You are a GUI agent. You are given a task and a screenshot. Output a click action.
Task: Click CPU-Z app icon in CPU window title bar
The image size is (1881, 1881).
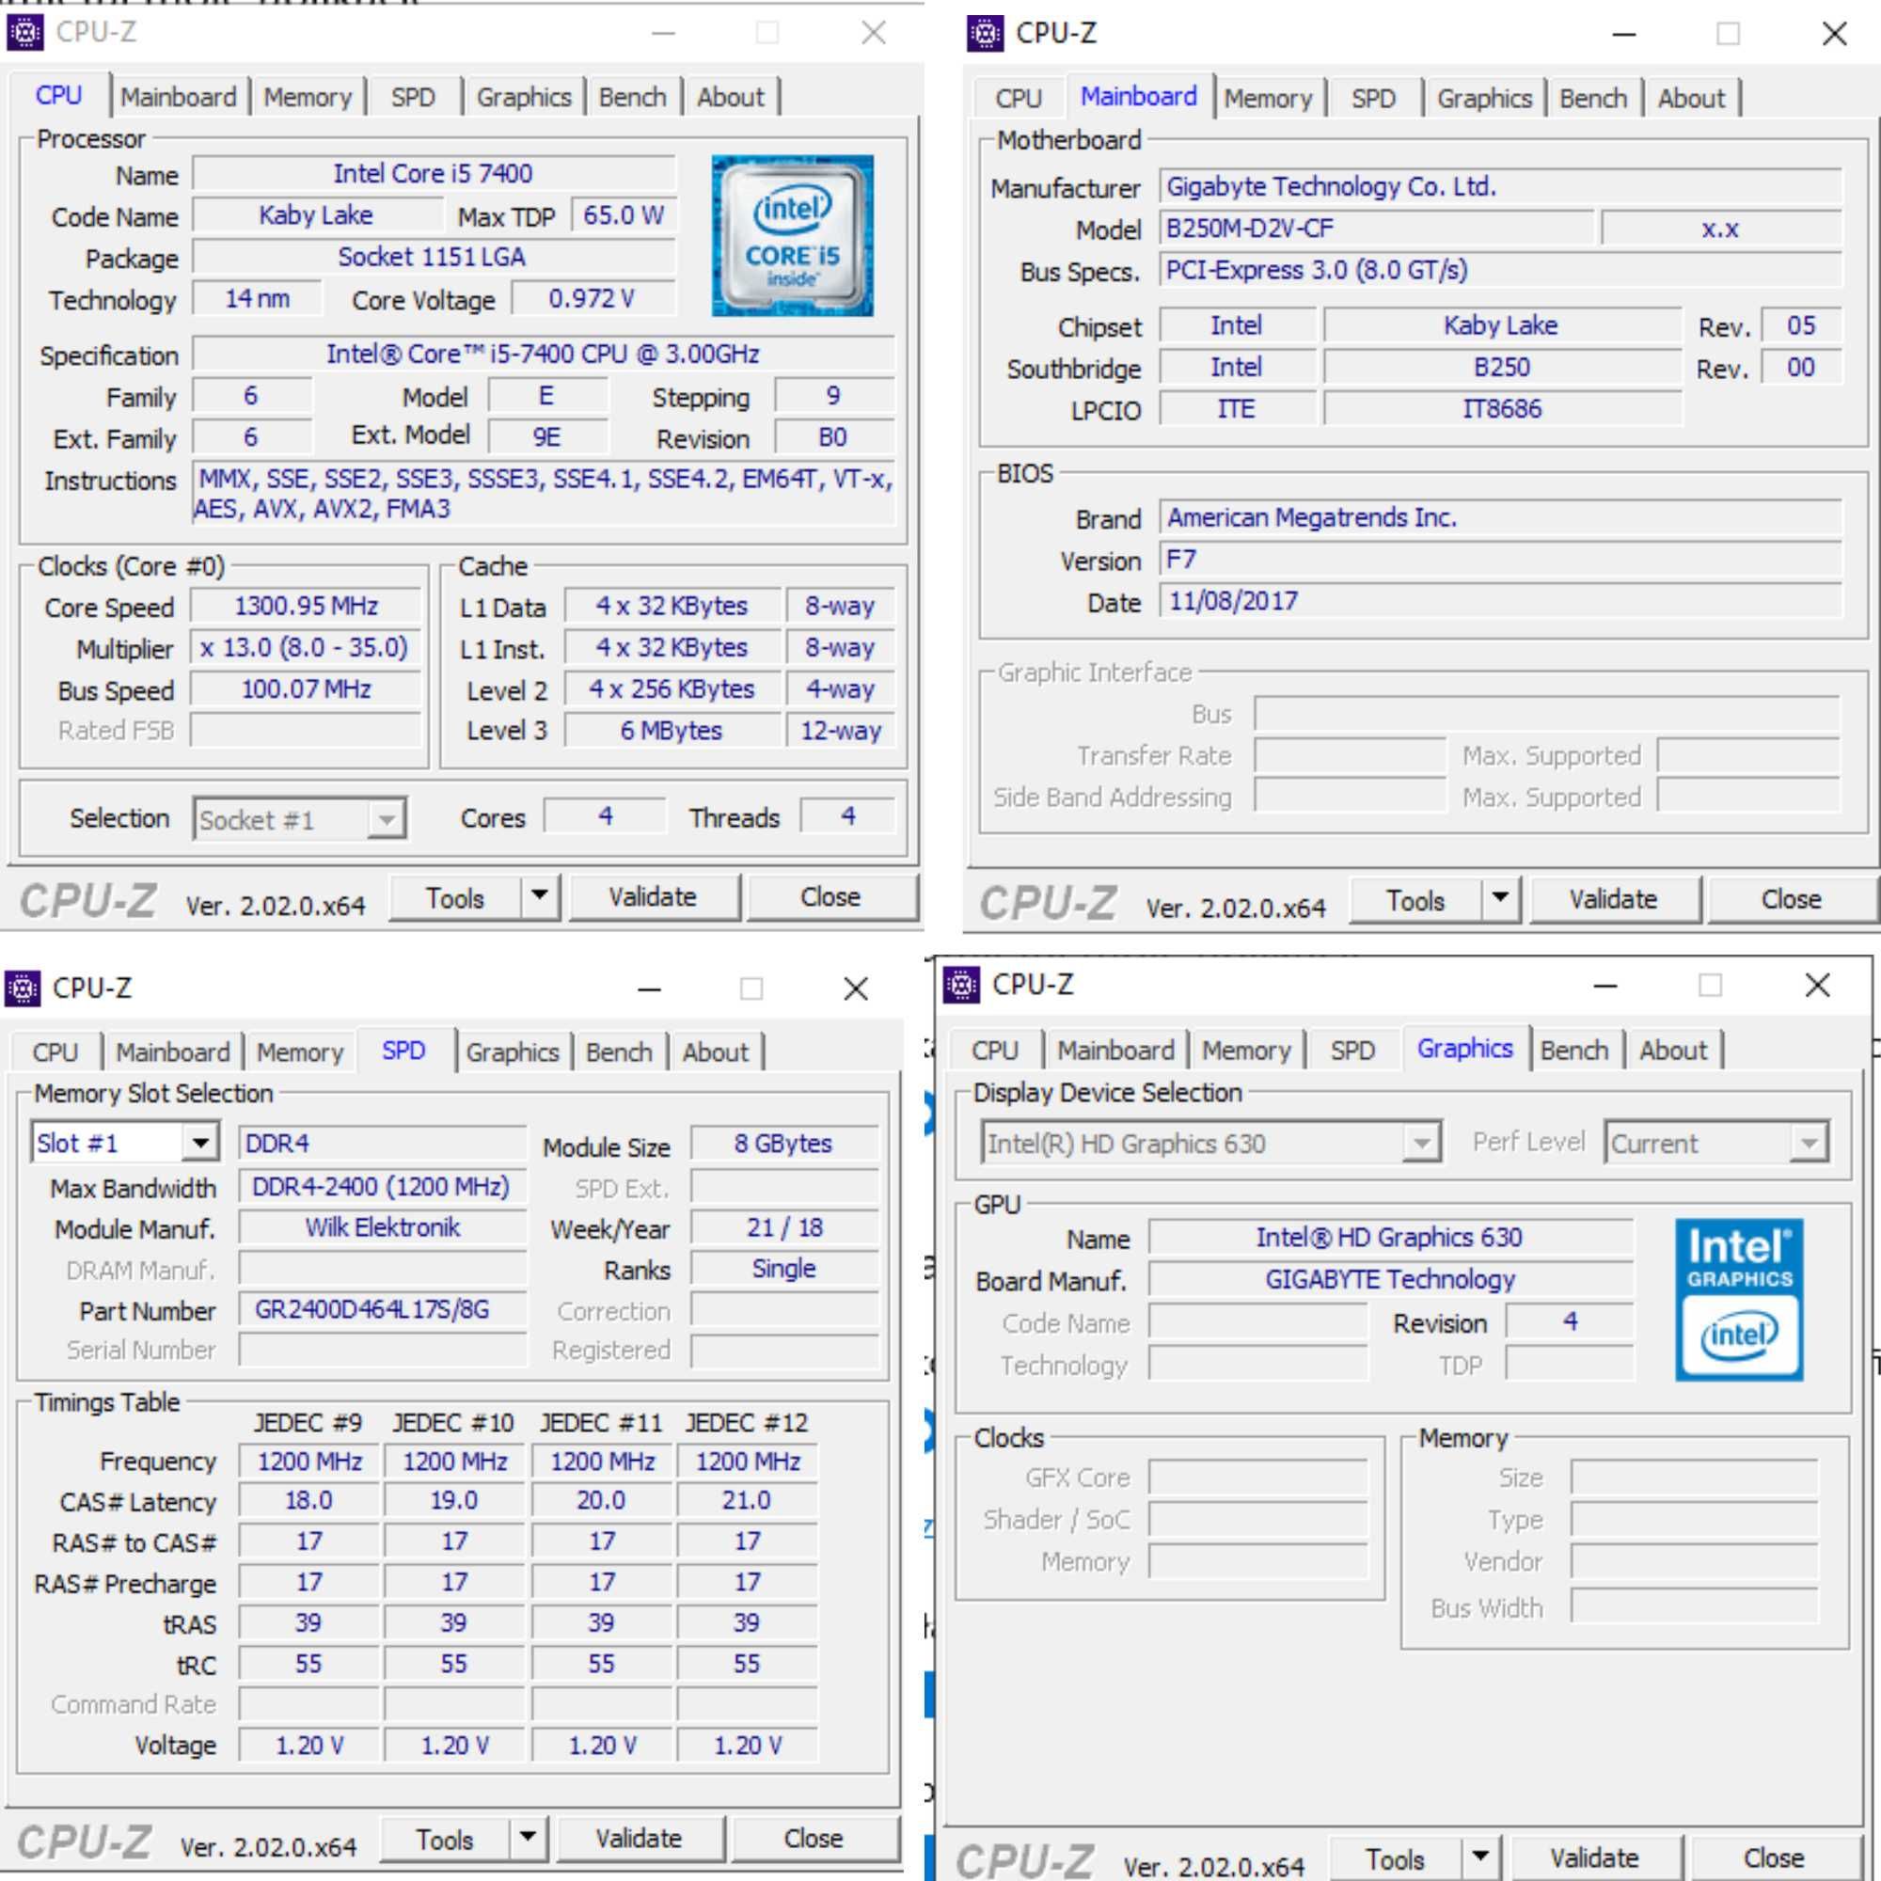(25, 33)
